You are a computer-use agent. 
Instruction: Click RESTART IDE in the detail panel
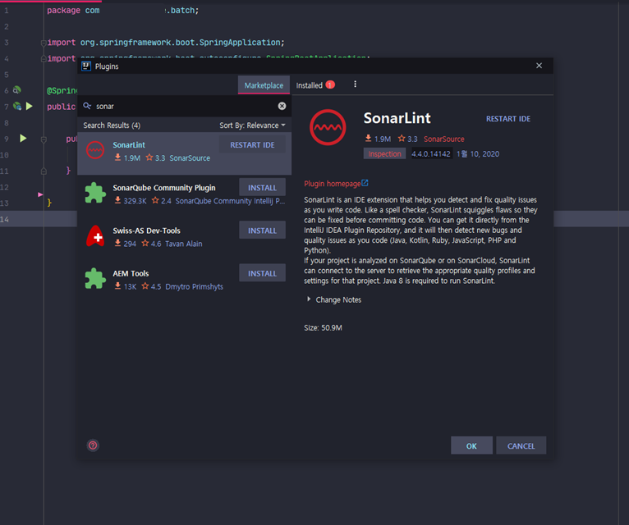[x=507, y=119]
